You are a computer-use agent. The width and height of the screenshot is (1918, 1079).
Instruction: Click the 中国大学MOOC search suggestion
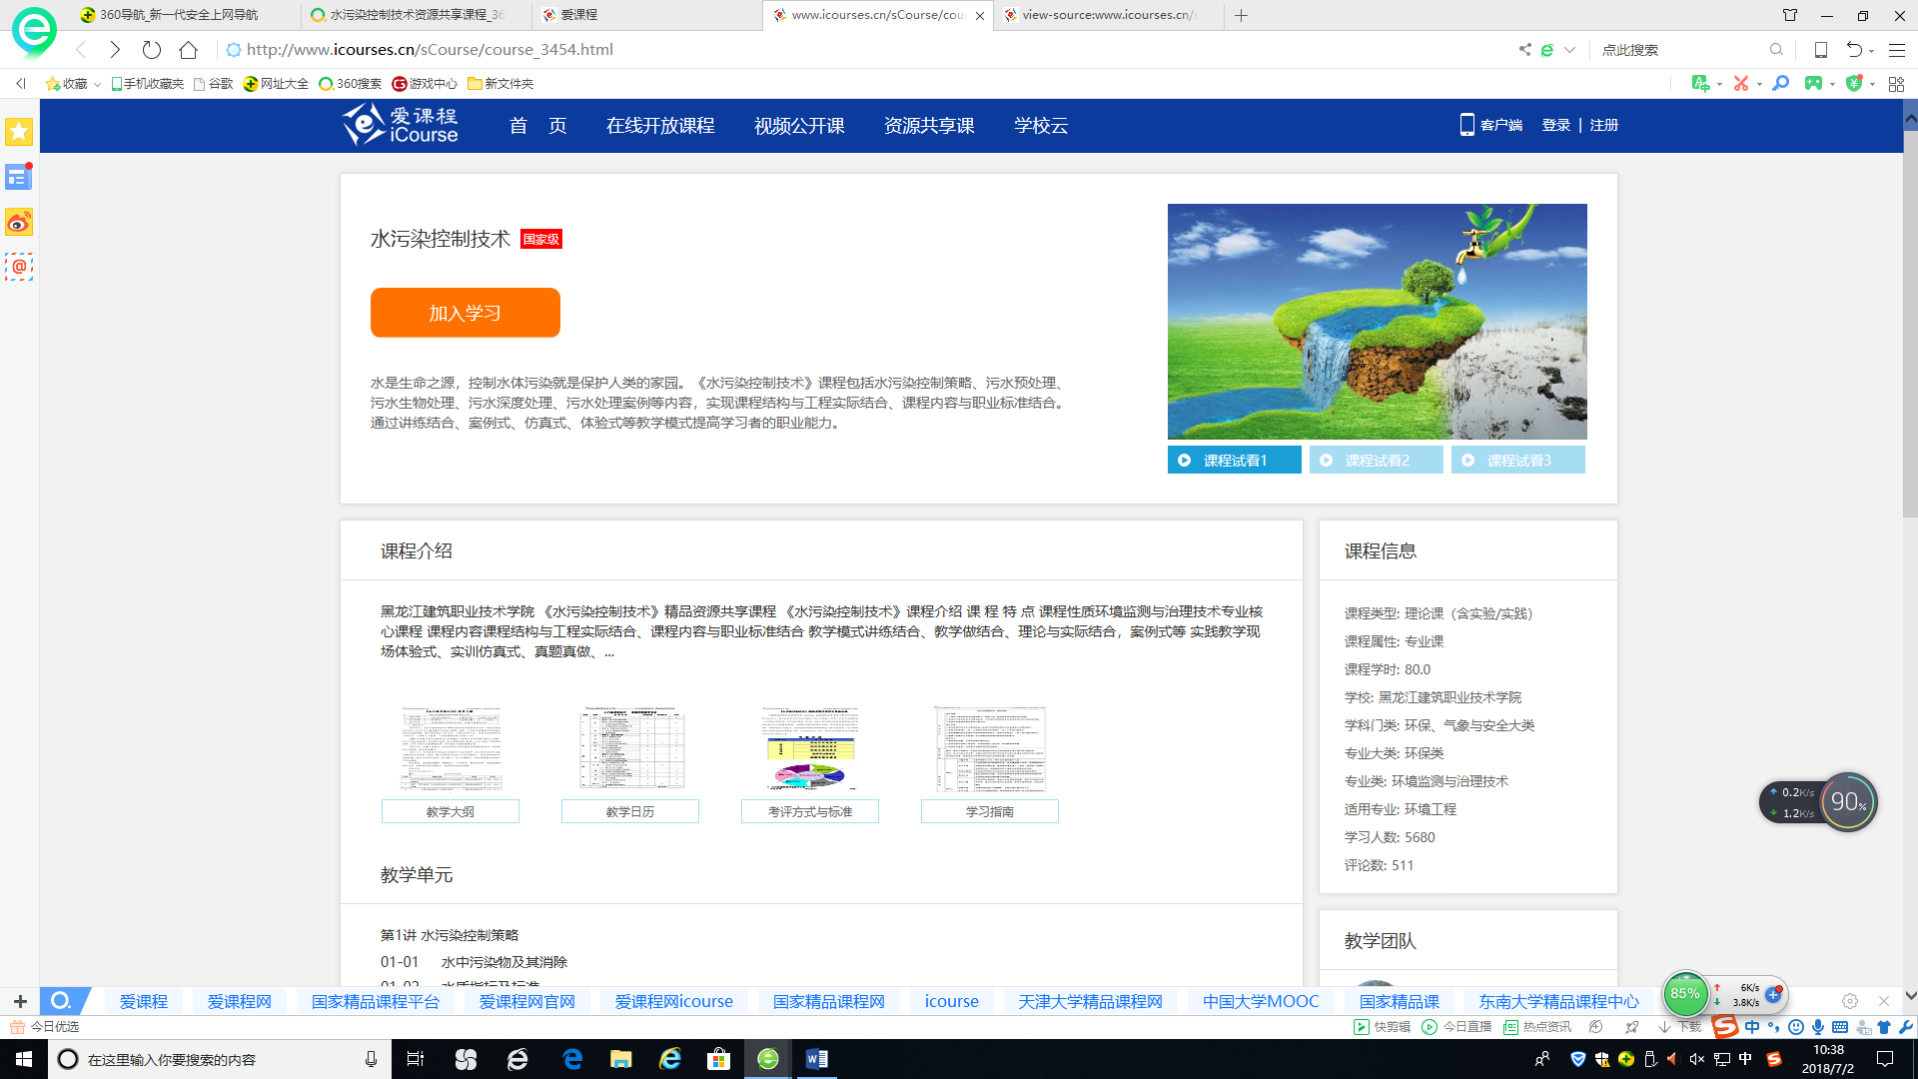pos(1261,1001)
